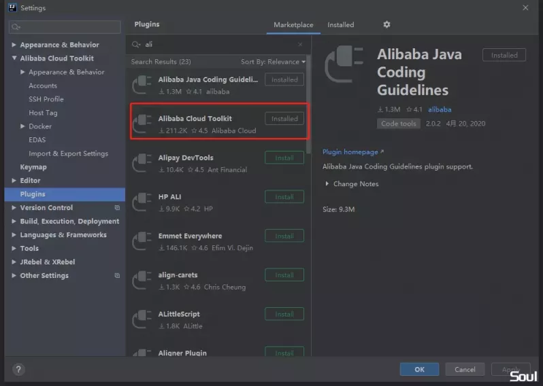The width and height of the screenshot is (543, 386).
Task: Close the Settings dialog window
Action: tap(525, 7)
